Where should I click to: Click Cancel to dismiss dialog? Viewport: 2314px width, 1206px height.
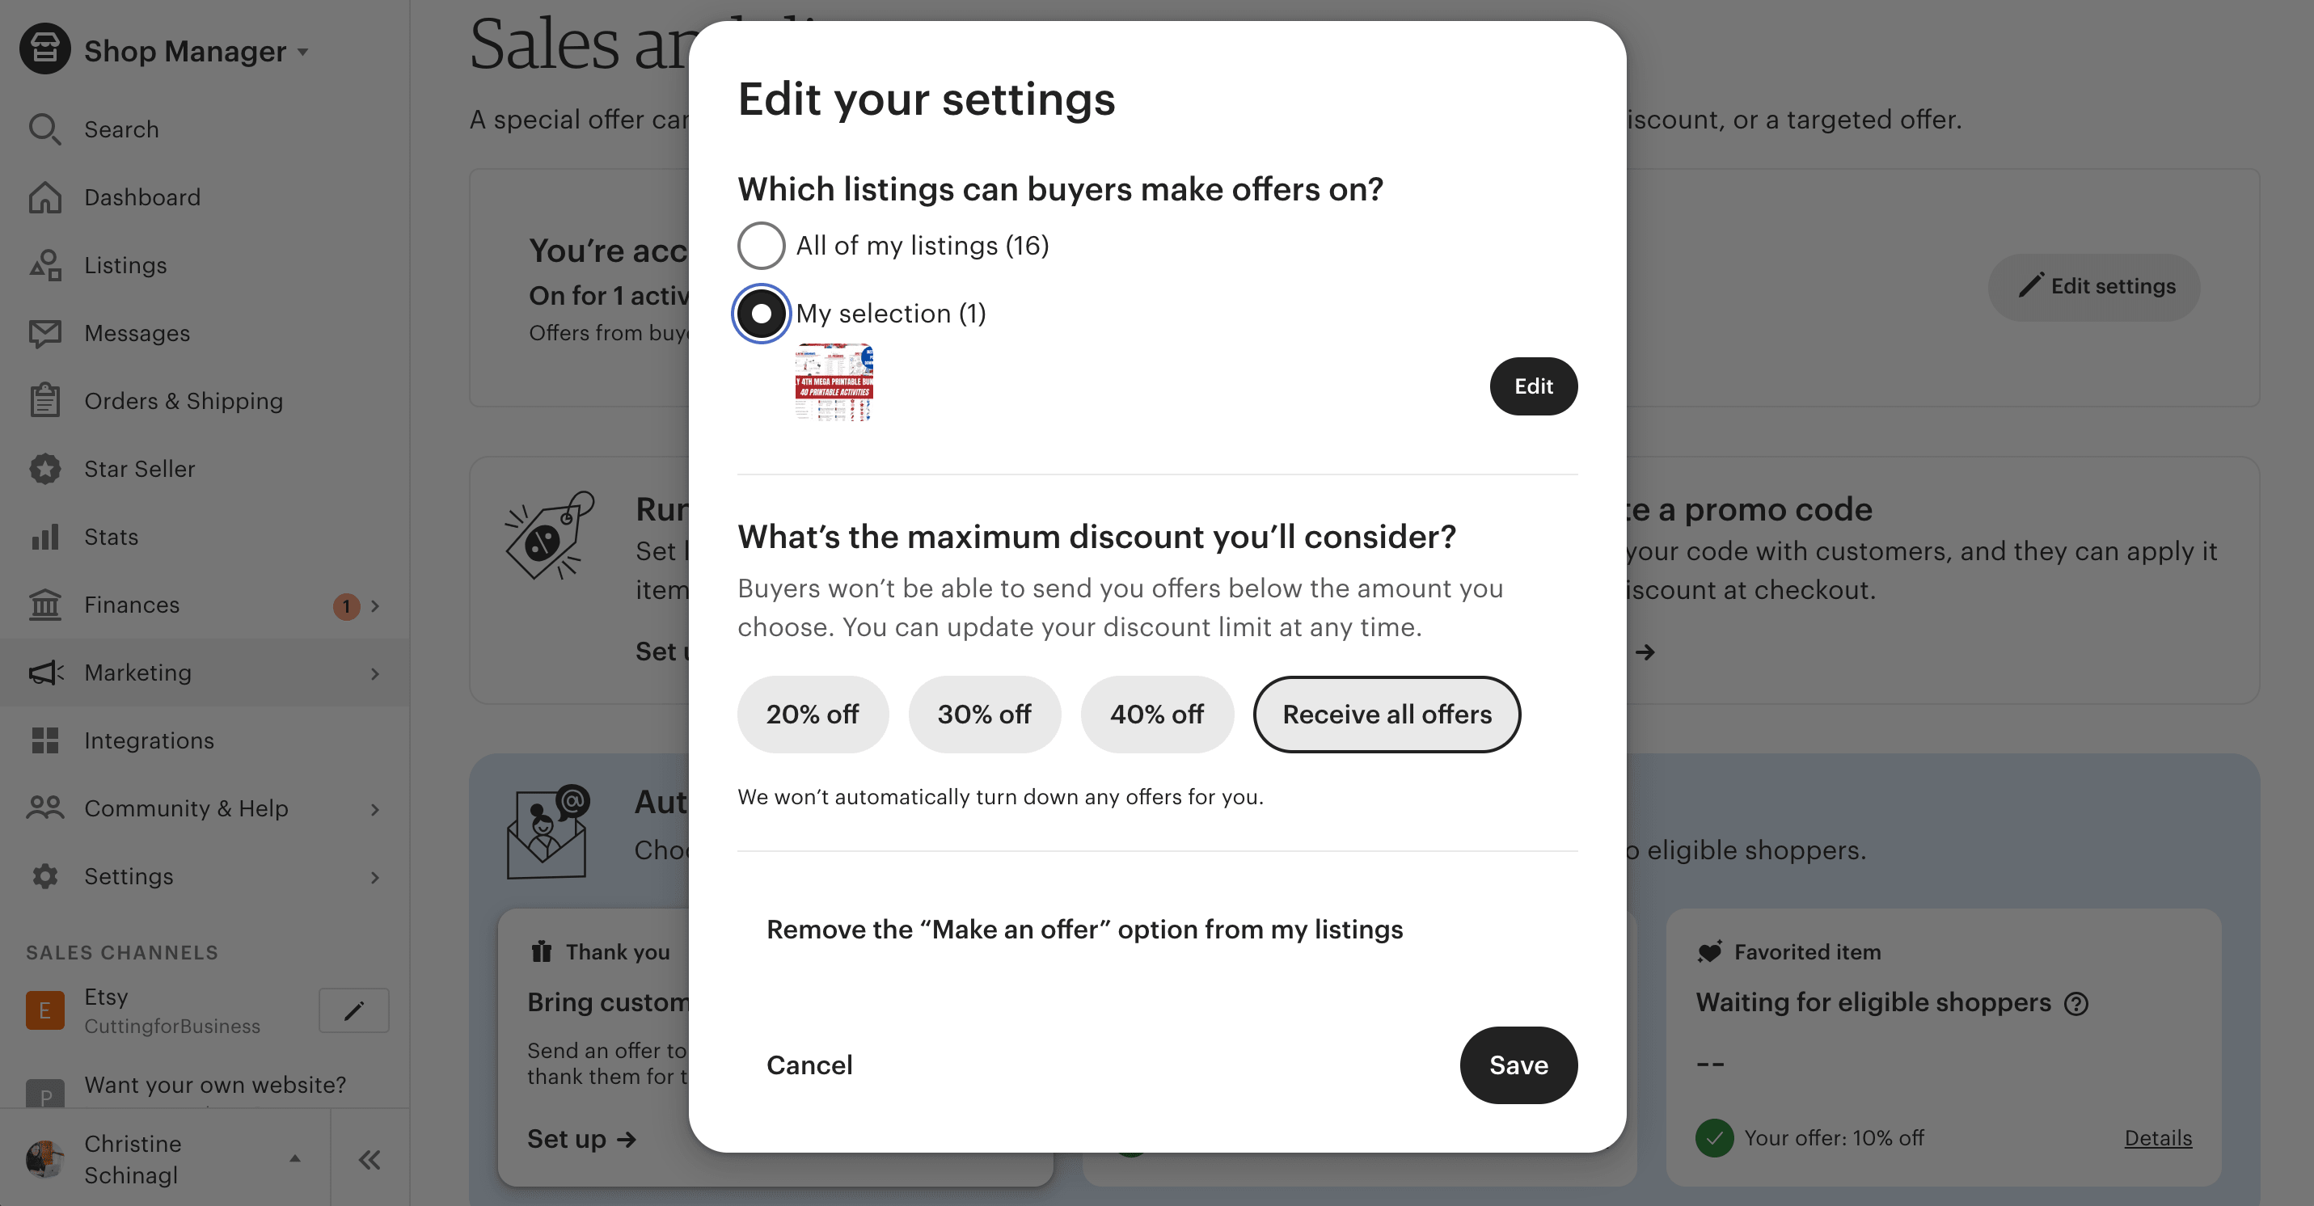(x=808, y=1065)
